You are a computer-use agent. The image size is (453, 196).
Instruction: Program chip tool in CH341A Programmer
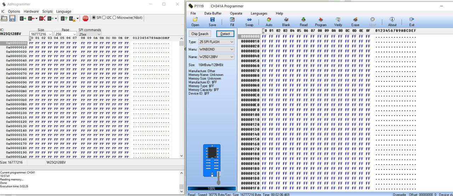point(321,22)
